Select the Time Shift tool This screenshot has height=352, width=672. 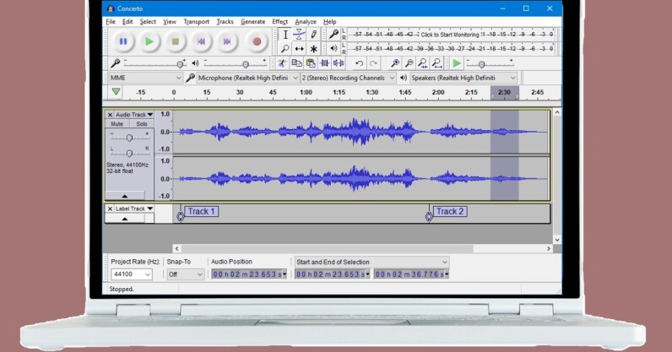pyautogui.click(x=299, y=49)
